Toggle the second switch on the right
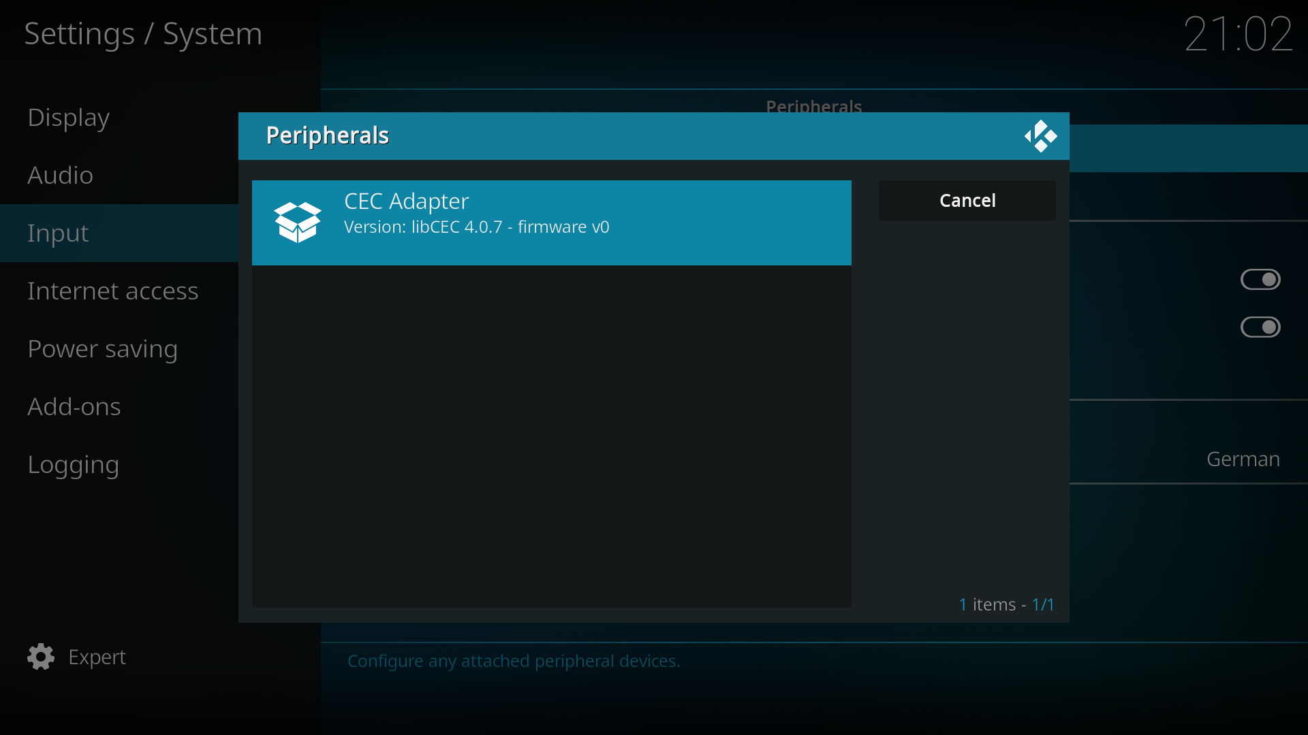The height and width of the screenshot is (735, 1308). 1260,327
